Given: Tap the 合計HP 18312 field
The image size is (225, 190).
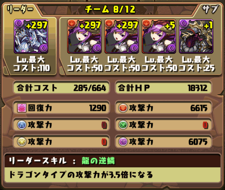Looking at the screenshot, I should pyautogui.click(x=163, y=88).
